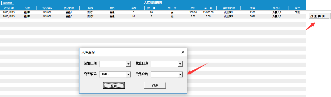Click the 货品编码 field showing BM006

[x=113, y=74]
